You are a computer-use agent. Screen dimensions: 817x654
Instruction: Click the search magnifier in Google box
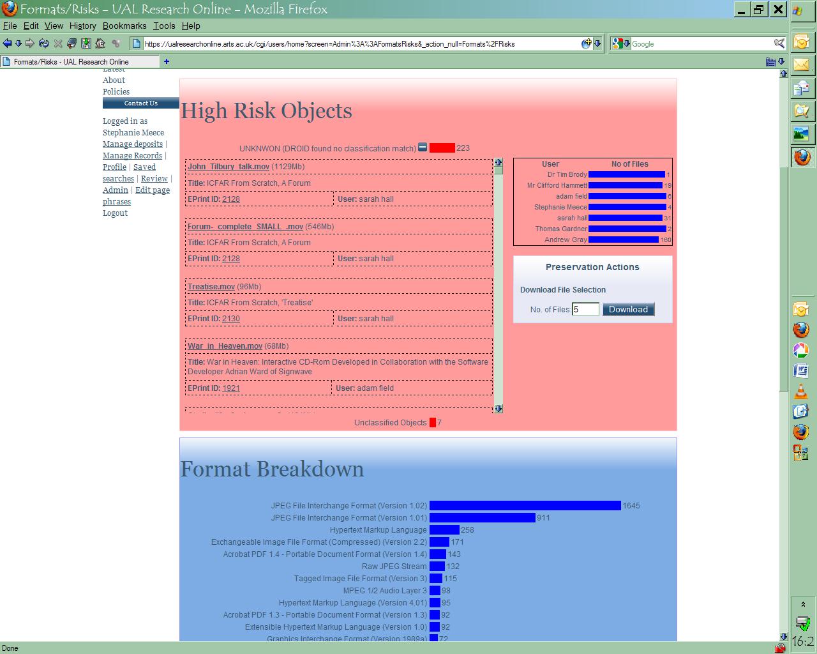779,43
